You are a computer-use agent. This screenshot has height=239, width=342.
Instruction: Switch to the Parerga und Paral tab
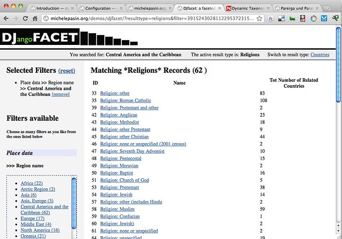[x=297, y=9]
